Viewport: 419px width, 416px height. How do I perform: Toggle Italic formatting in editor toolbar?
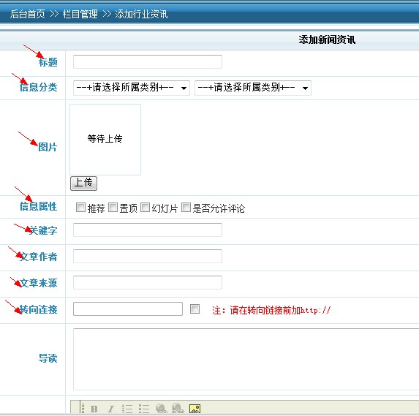[x=110, y=409]
